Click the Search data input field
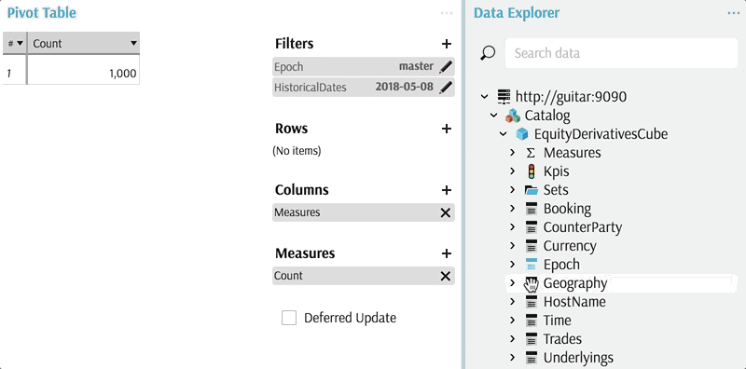 tap(621, 53)
